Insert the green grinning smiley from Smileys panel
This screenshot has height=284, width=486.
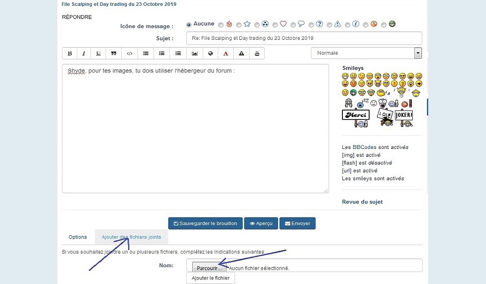pyautogui.click(x=353, y=92)
